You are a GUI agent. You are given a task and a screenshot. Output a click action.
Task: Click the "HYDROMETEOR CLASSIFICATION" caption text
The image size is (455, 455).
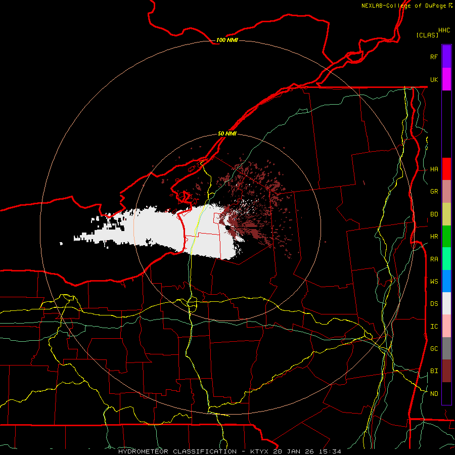pyautogui.click(x=177, y=451)
